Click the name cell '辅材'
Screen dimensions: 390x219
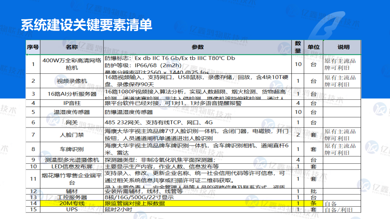tap(72, 191)
